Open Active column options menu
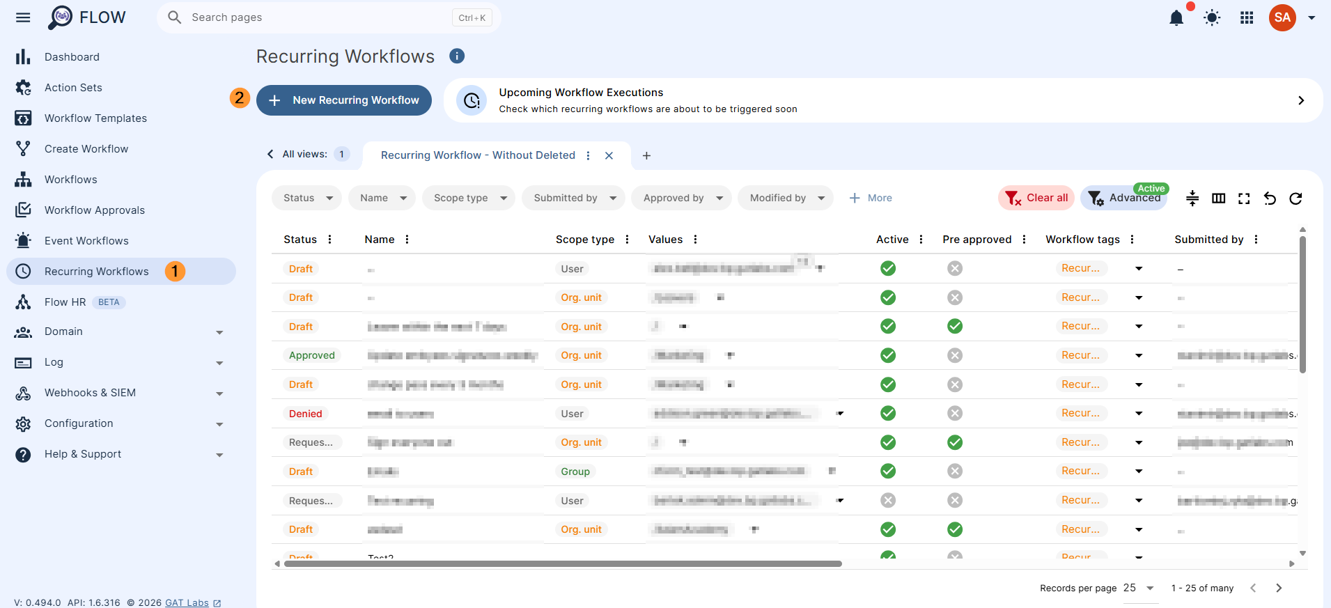 point(921,240)
